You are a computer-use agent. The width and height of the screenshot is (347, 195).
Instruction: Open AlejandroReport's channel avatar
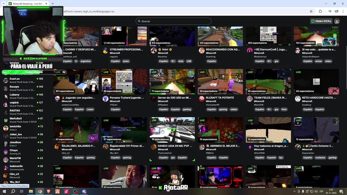(x=298, y=51)
